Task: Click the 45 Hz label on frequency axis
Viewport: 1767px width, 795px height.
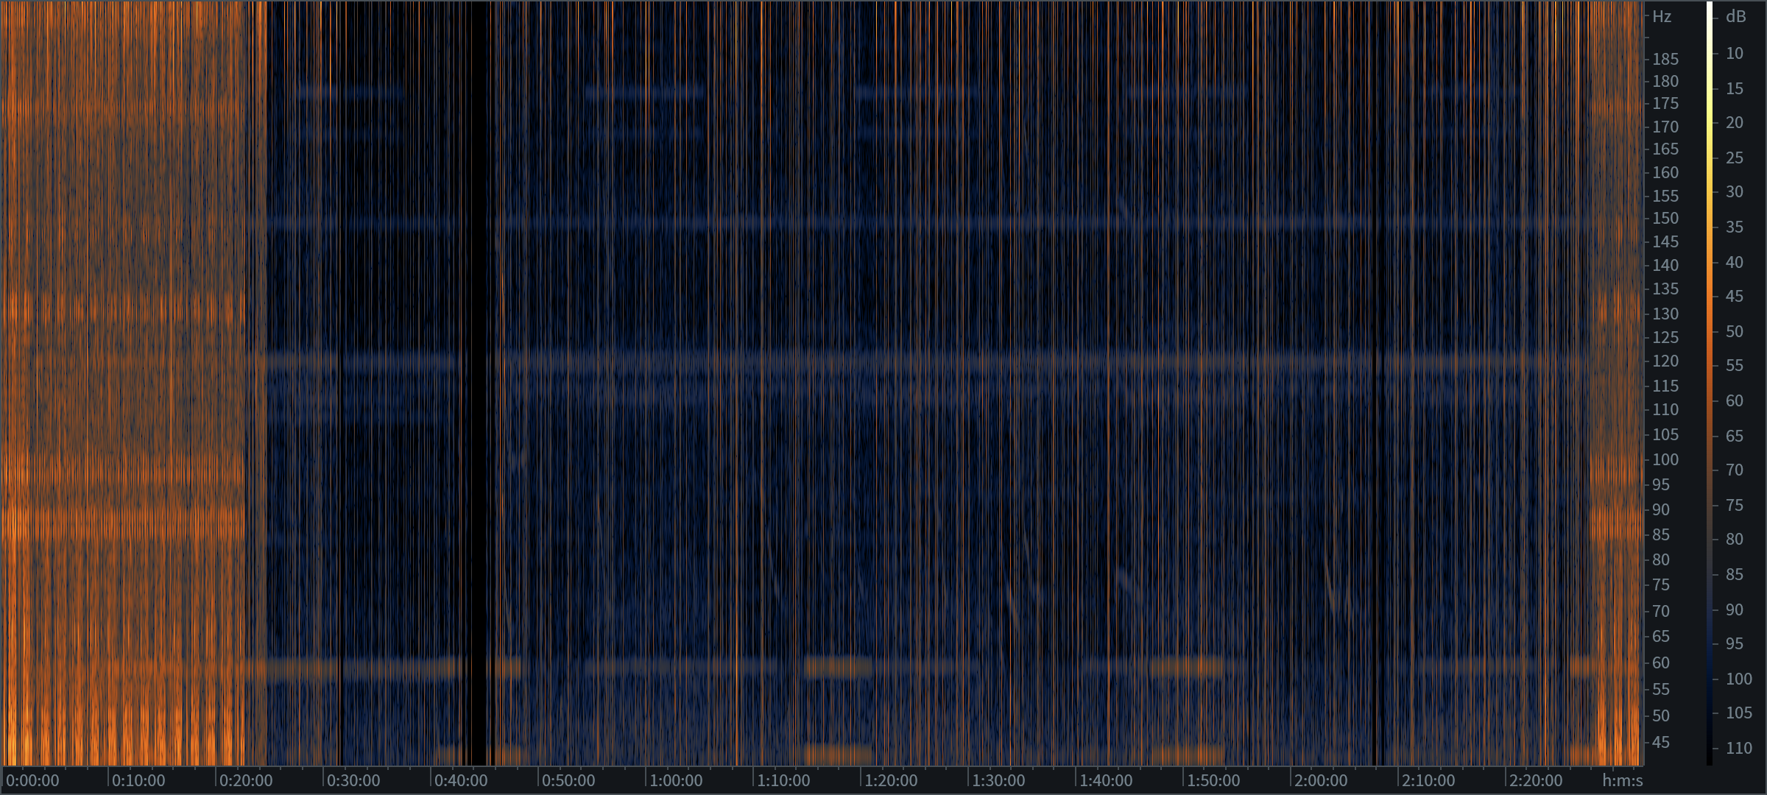Action: (1661, 742)
